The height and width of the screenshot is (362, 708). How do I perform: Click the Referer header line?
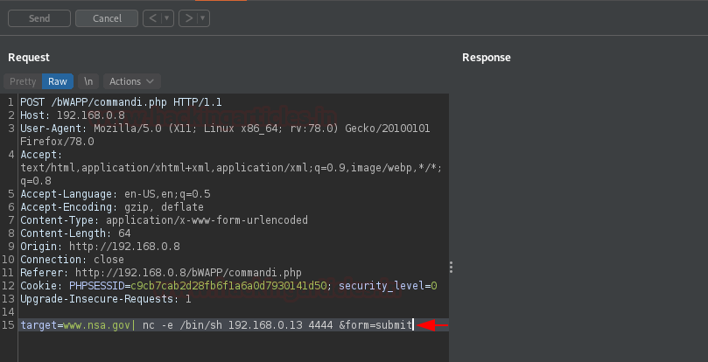point(161,273)
